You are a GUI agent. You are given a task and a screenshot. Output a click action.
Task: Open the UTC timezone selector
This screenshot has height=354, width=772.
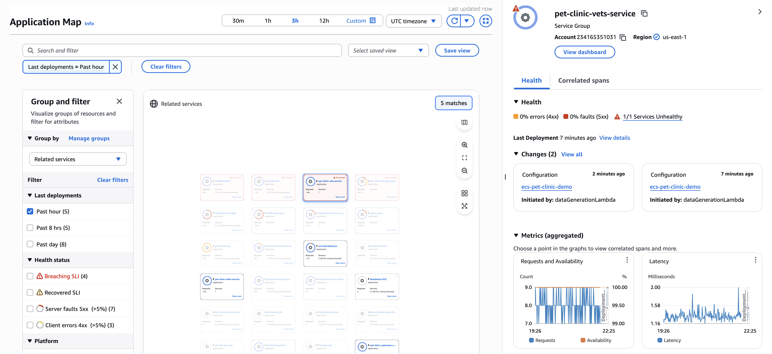coord(414,21)
